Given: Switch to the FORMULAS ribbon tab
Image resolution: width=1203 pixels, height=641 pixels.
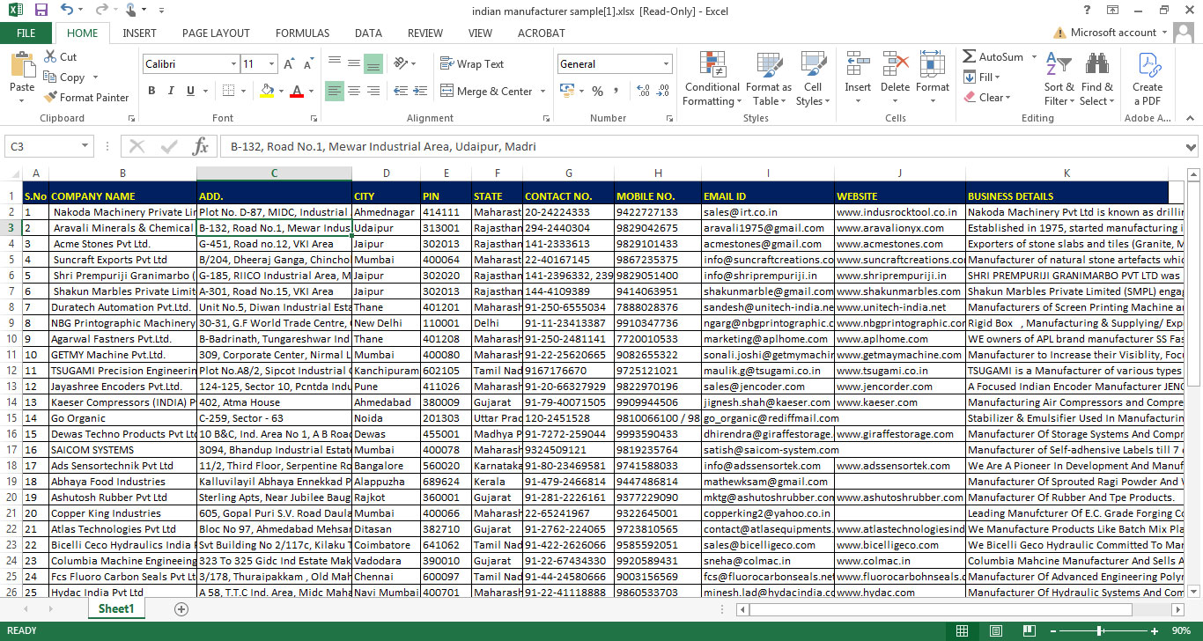Looking at the screenshot, I should [x=302, y=33].
